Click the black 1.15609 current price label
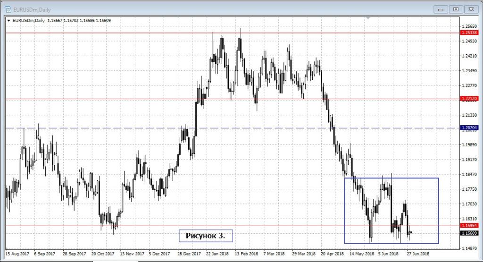The image size is (483, 262). [469, 233]
